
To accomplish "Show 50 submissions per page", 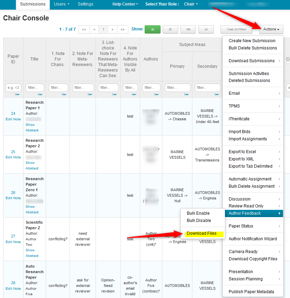I will 170,30.
